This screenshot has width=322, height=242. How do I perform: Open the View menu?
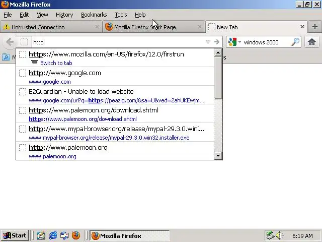tap(42, 15)
